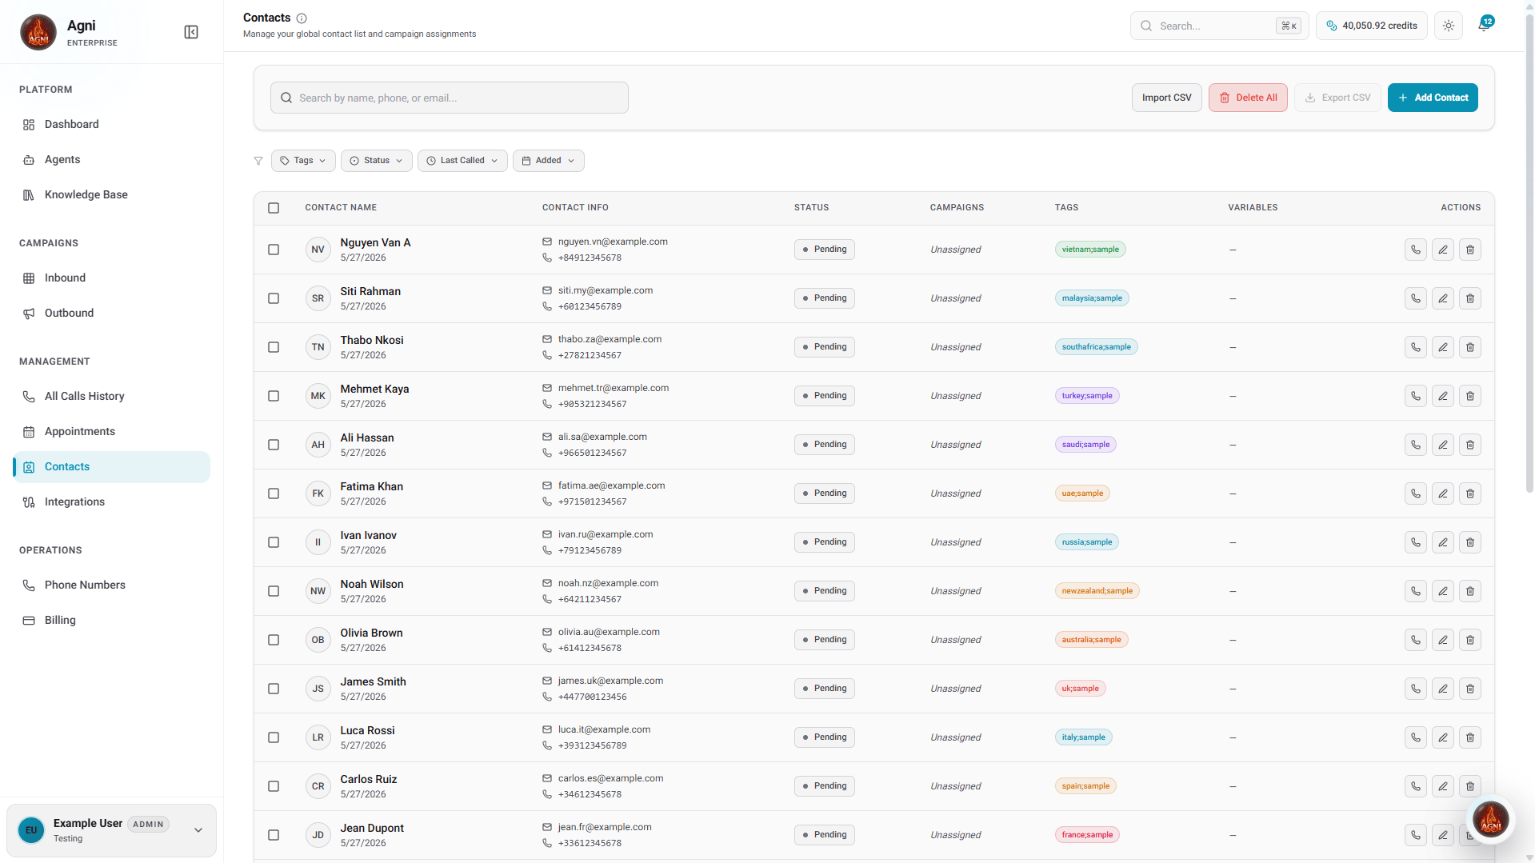Edit Mehmet Kaya contact pencil icon
Image resolution: width=1535 pixels, height=863 pixels.
pos(1443,396)
